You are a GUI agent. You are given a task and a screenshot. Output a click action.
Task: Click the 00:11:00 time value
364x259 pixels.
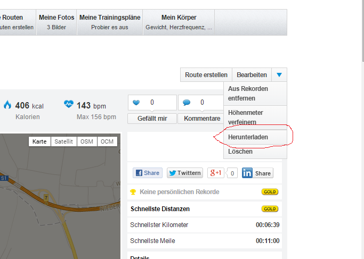(268, 241)
